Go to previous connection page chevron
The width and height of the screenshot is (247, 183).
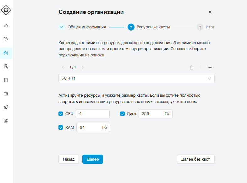(x=63, y=67)
